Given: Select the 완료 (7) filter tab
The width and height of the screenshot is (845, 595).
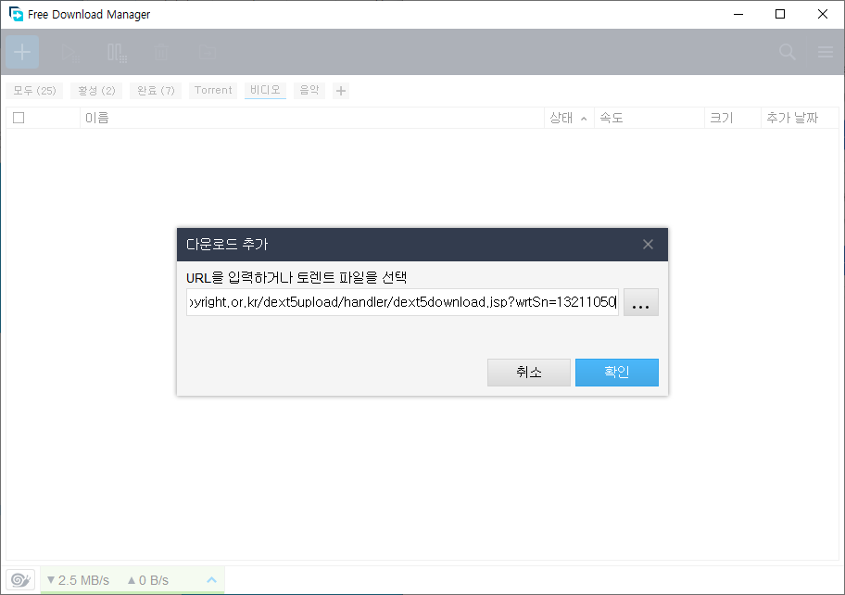Looking at the screenshot, I should [x=156, y=91].
